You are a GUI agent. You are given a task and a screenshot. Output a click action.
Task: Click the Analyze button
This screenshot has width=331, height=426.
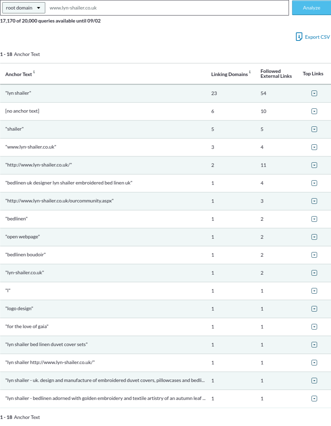[x=311, y=8]
